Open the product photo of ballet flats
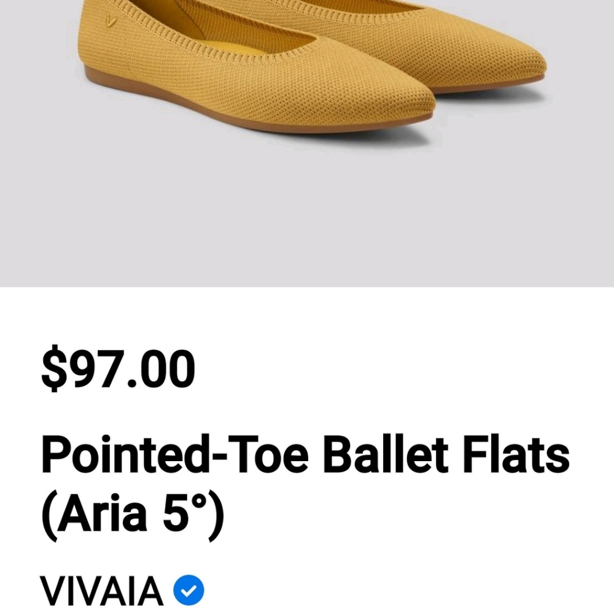 307,92
